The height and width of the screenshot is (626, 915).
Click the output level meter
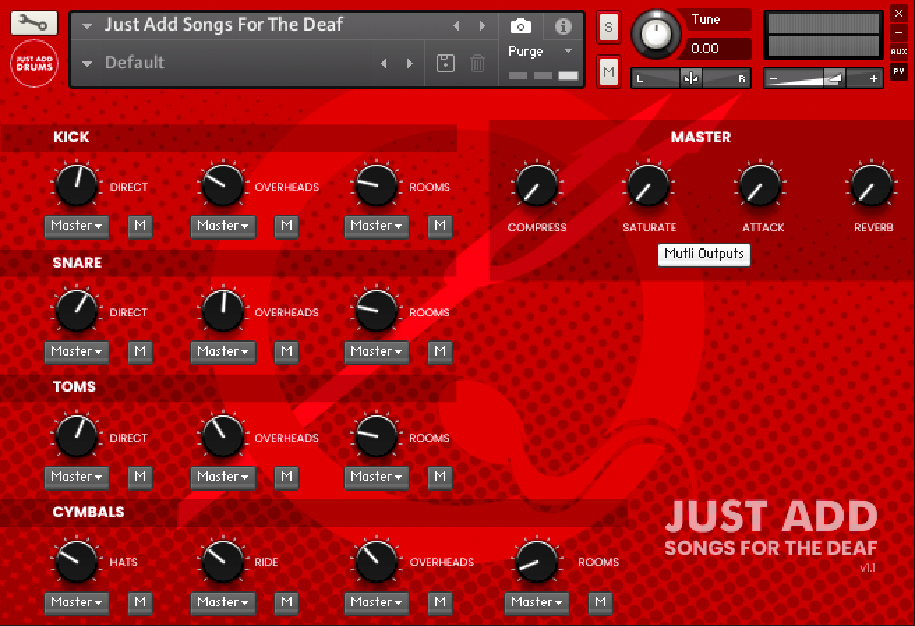click(x=824, y=35)
